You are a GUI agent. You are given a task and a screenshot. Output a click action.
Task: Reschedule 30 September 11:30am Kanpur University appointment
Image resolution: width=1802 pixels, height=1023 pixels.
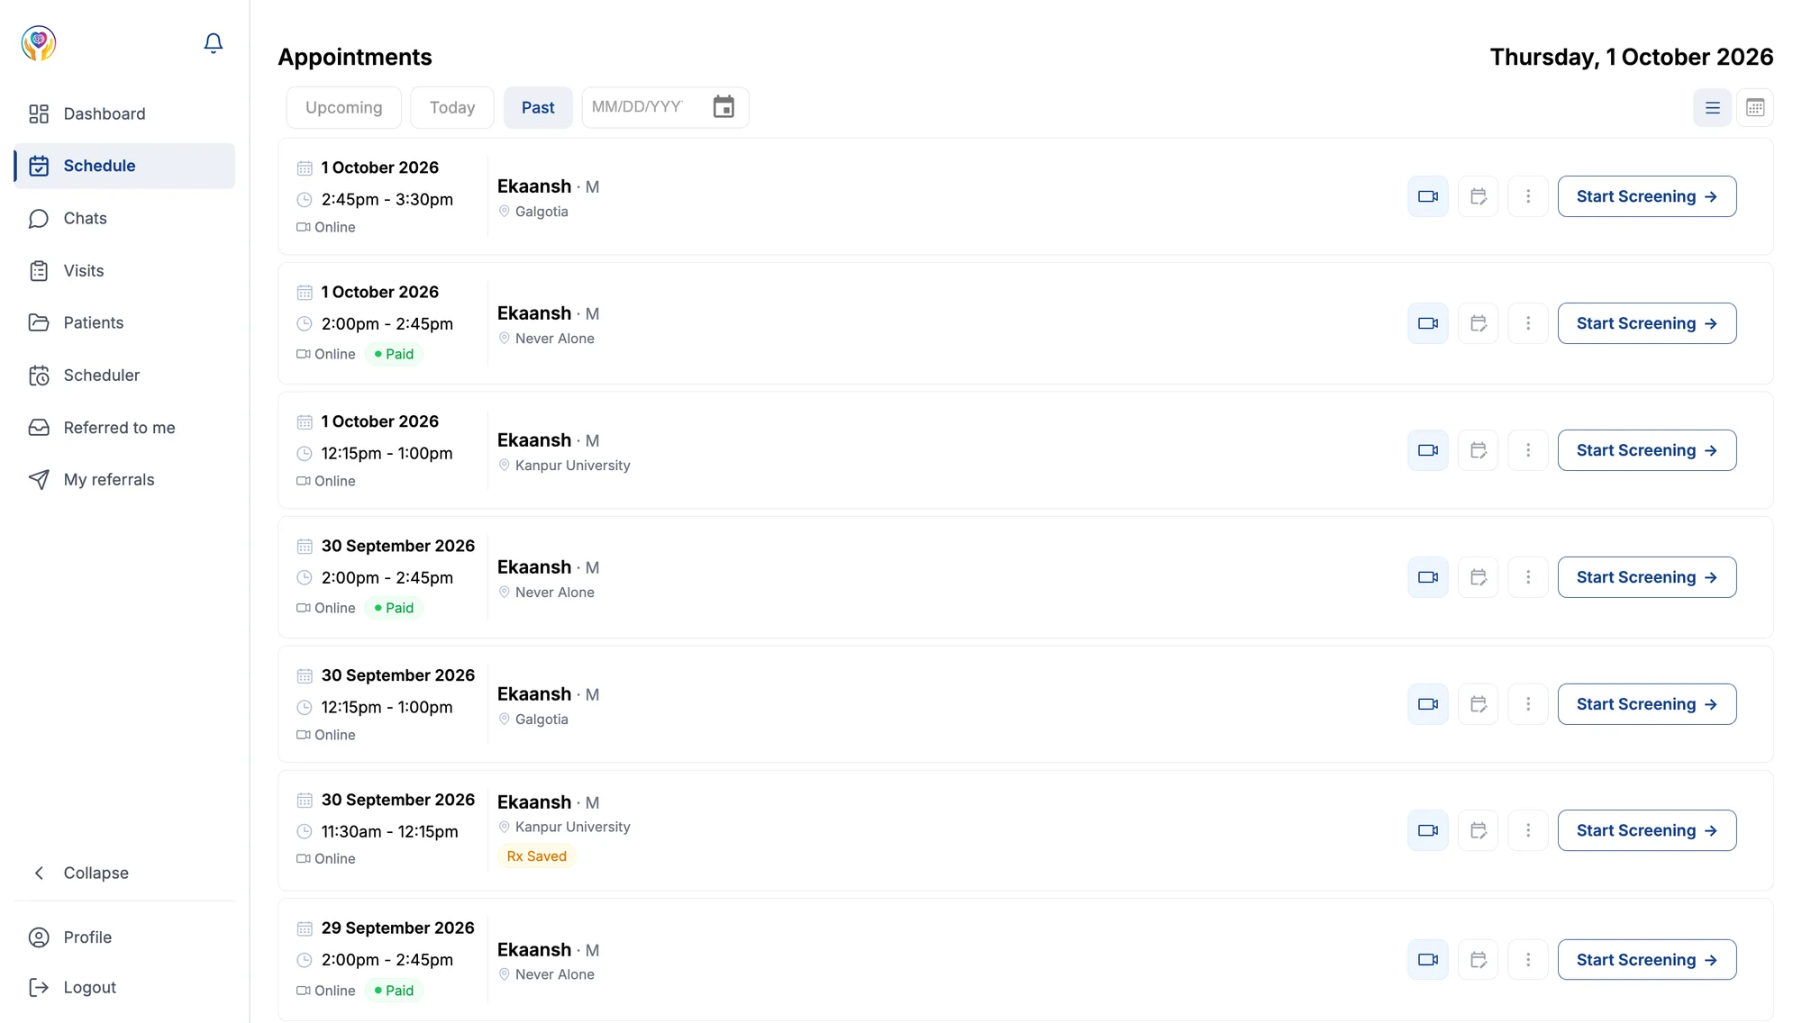coord(1479,830)
